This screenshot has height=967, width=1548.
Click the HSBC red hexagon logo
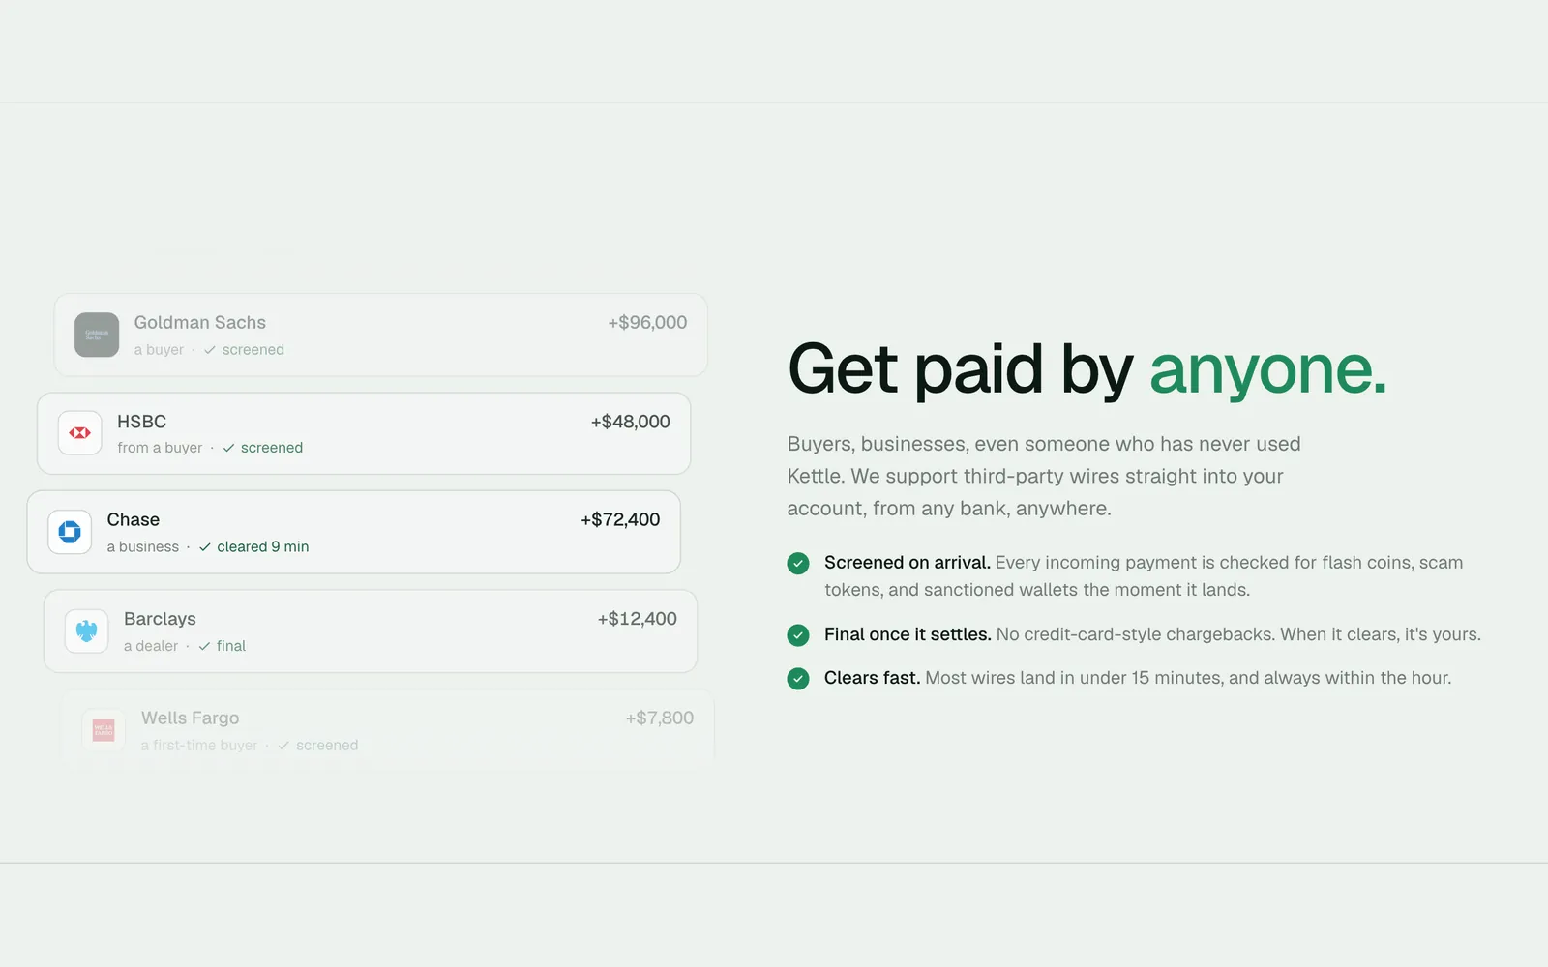pyautogui.click(x=80, y=433)
